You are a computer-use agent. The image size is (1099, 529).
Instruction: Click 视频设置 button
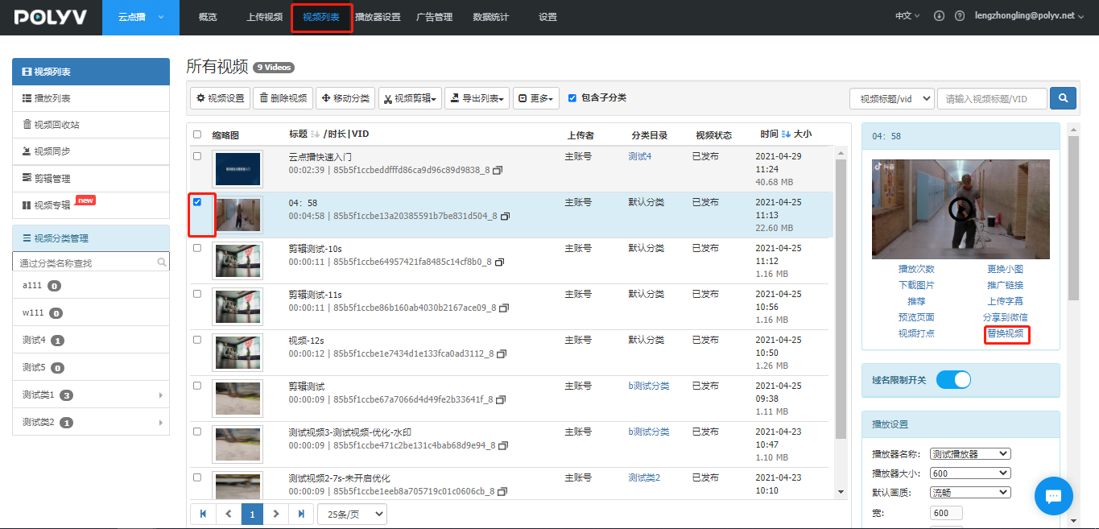point(221,98)
